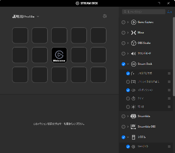
Task: Click the "Stream Deck" category label
Action: [145, 64]
